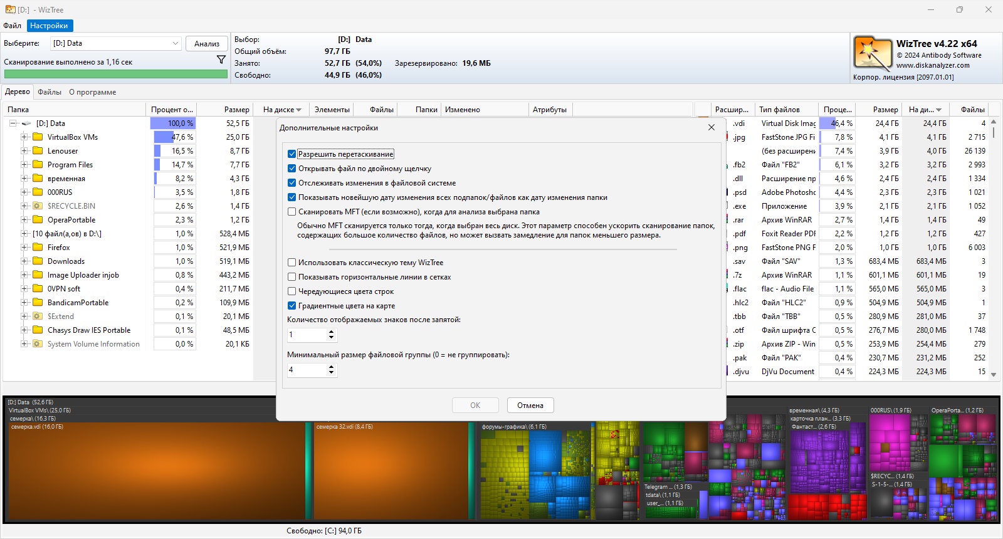Click the Image Uploader injob folder icon
The width and height of the screenshot is (1003, 539).
pos(38,275)
